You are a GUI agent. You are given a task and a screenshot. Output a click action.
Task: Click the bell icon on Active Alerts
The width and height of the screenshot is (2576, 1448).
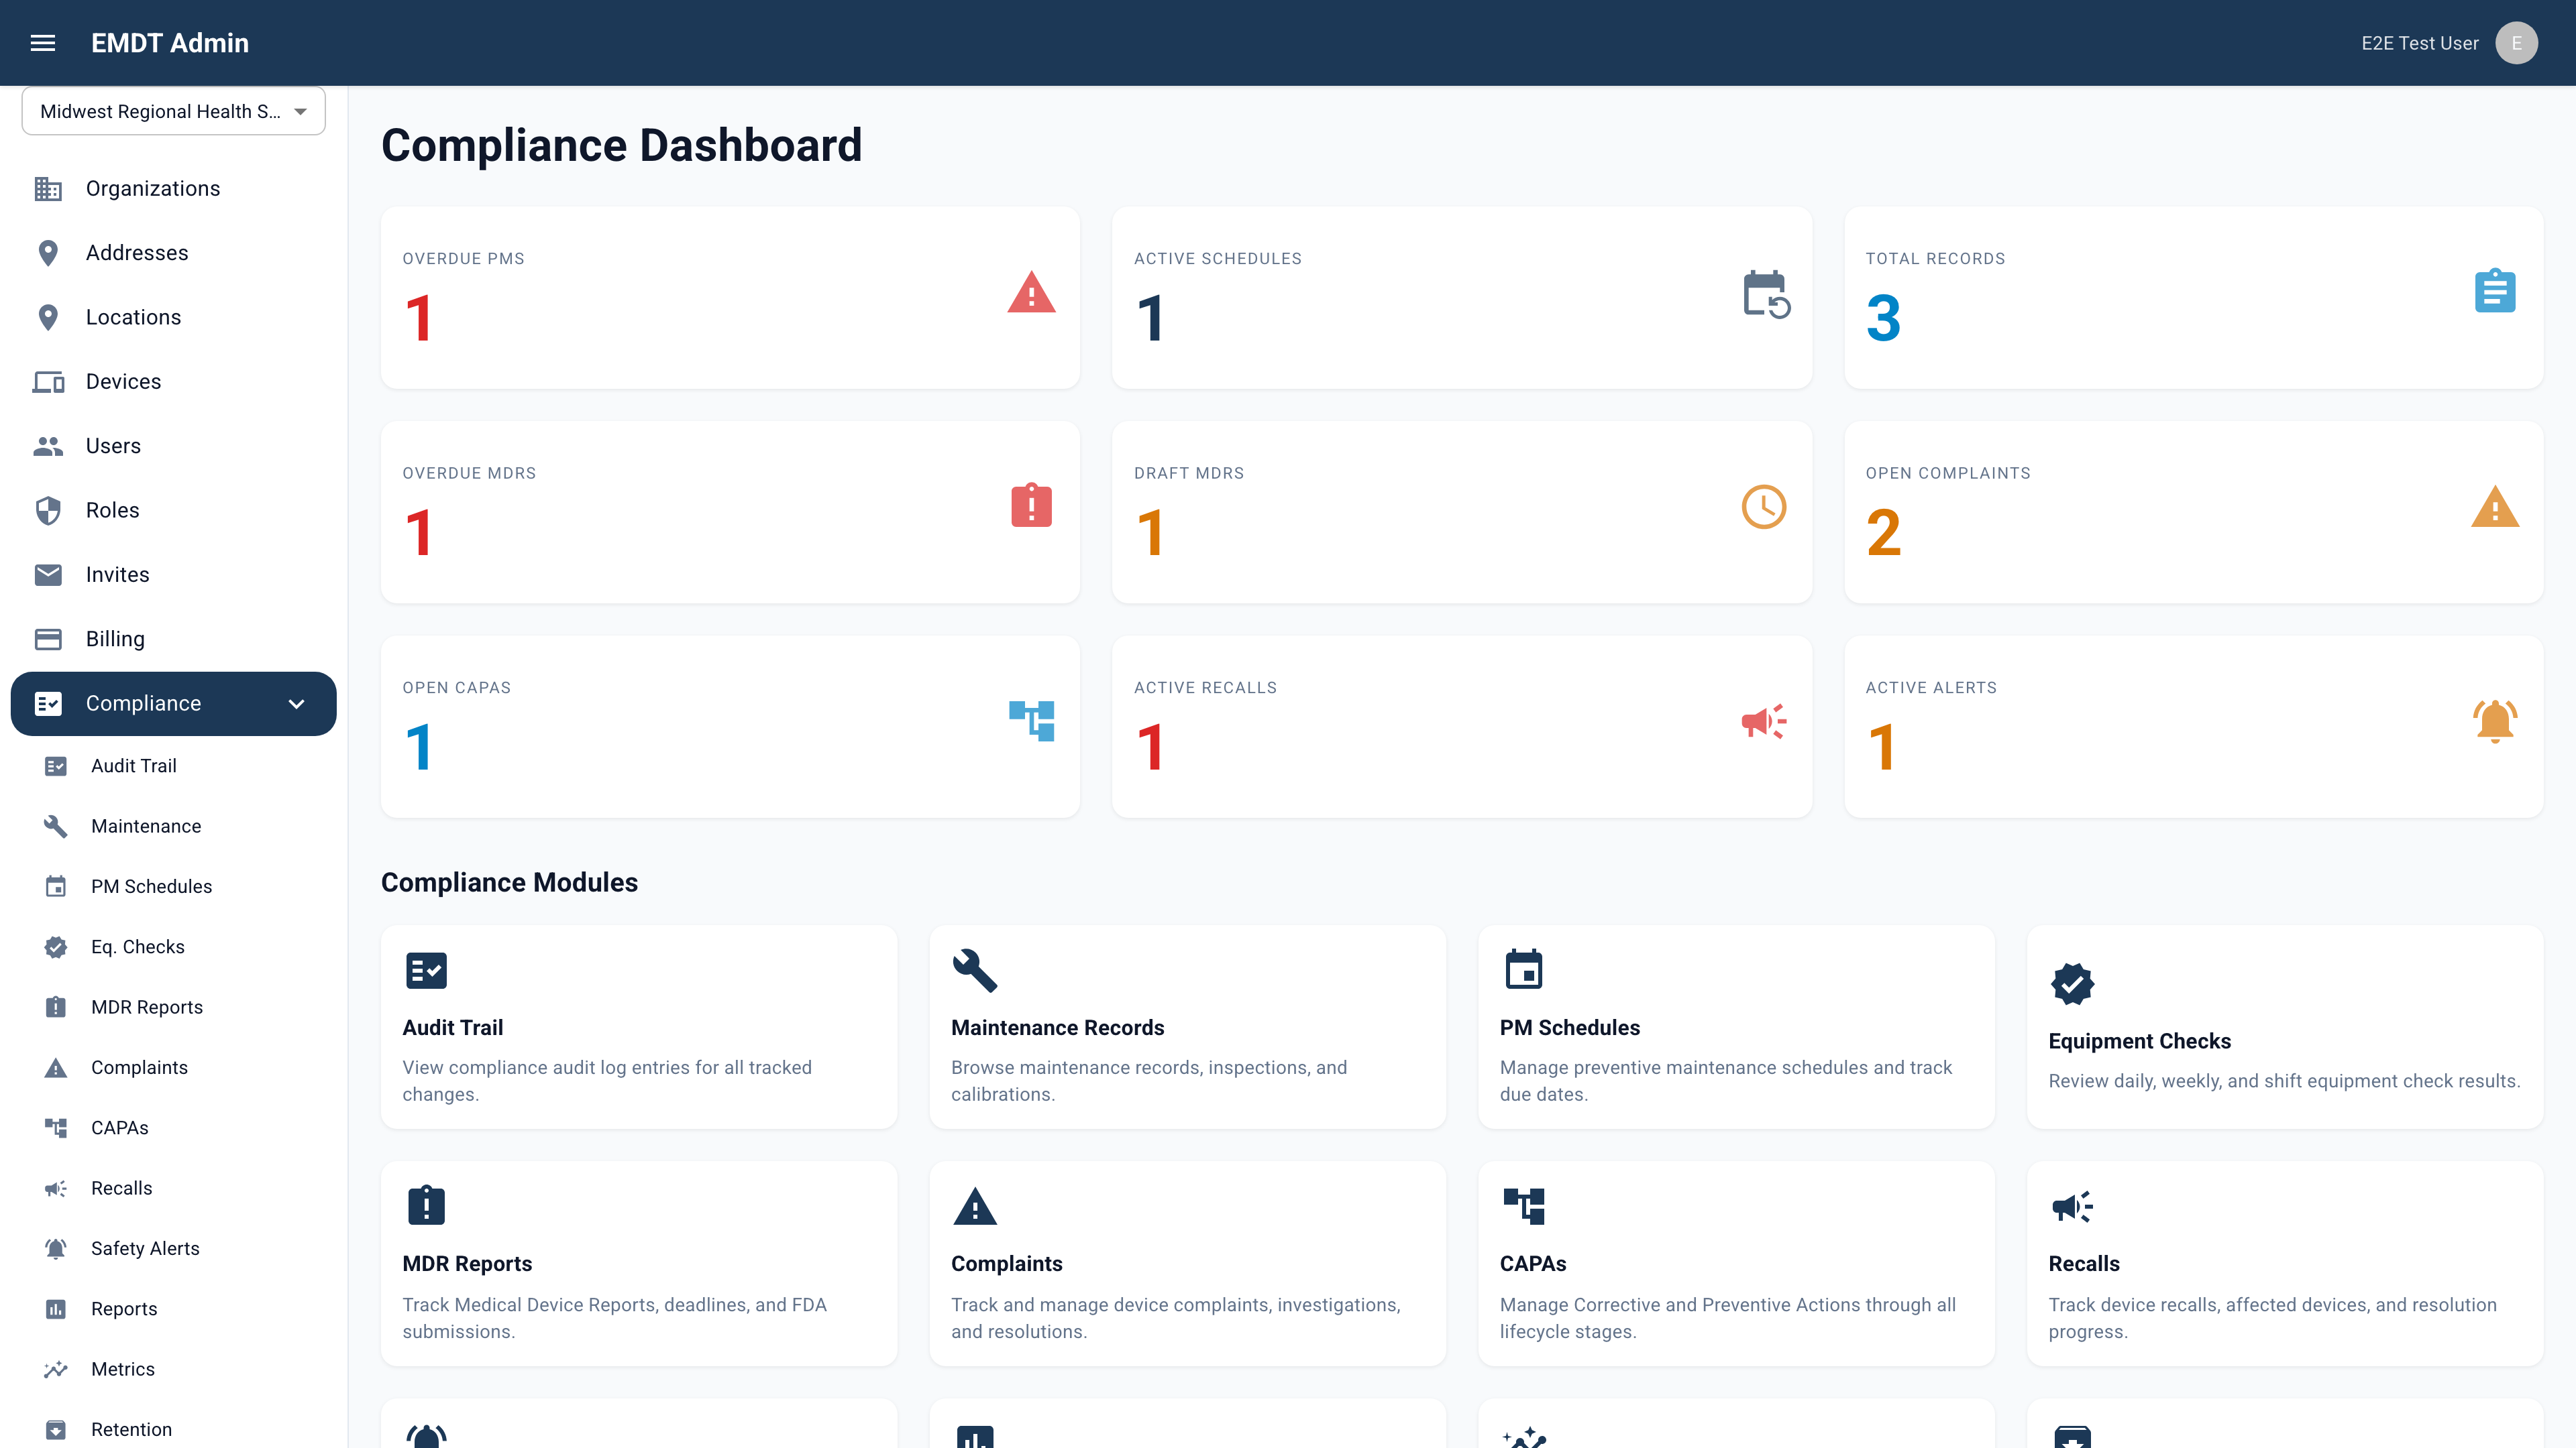2495,721
